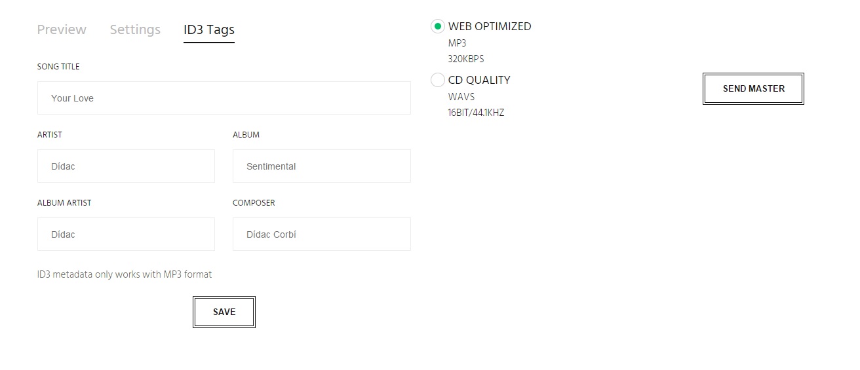This screenshot has height=370, width=860.
Task: Focus the Artist input field
Action: point(126,166)
